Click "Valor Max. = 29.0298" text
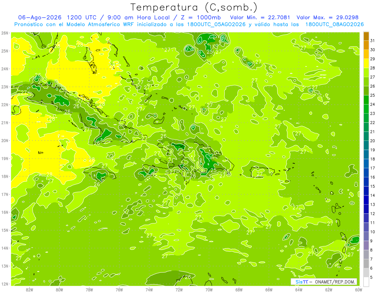 click(328, 17)
